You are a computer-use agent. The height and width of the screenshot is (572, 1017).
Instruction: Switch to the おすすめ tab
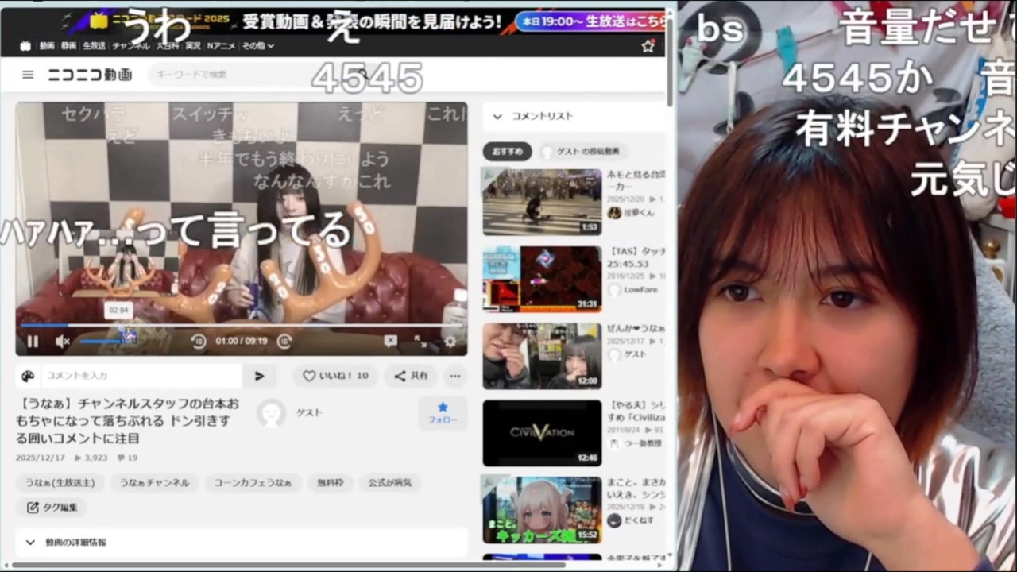[x=507, y=151]
